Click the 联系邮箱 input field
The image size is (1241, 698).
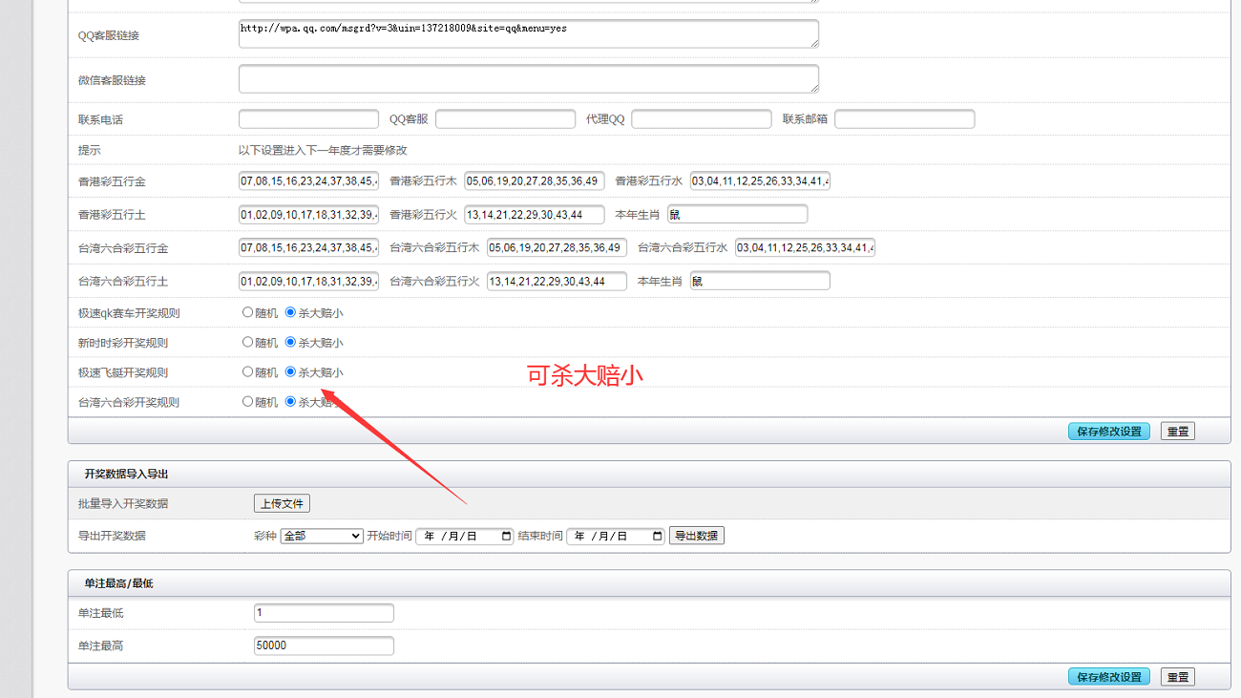pos(904,119)
